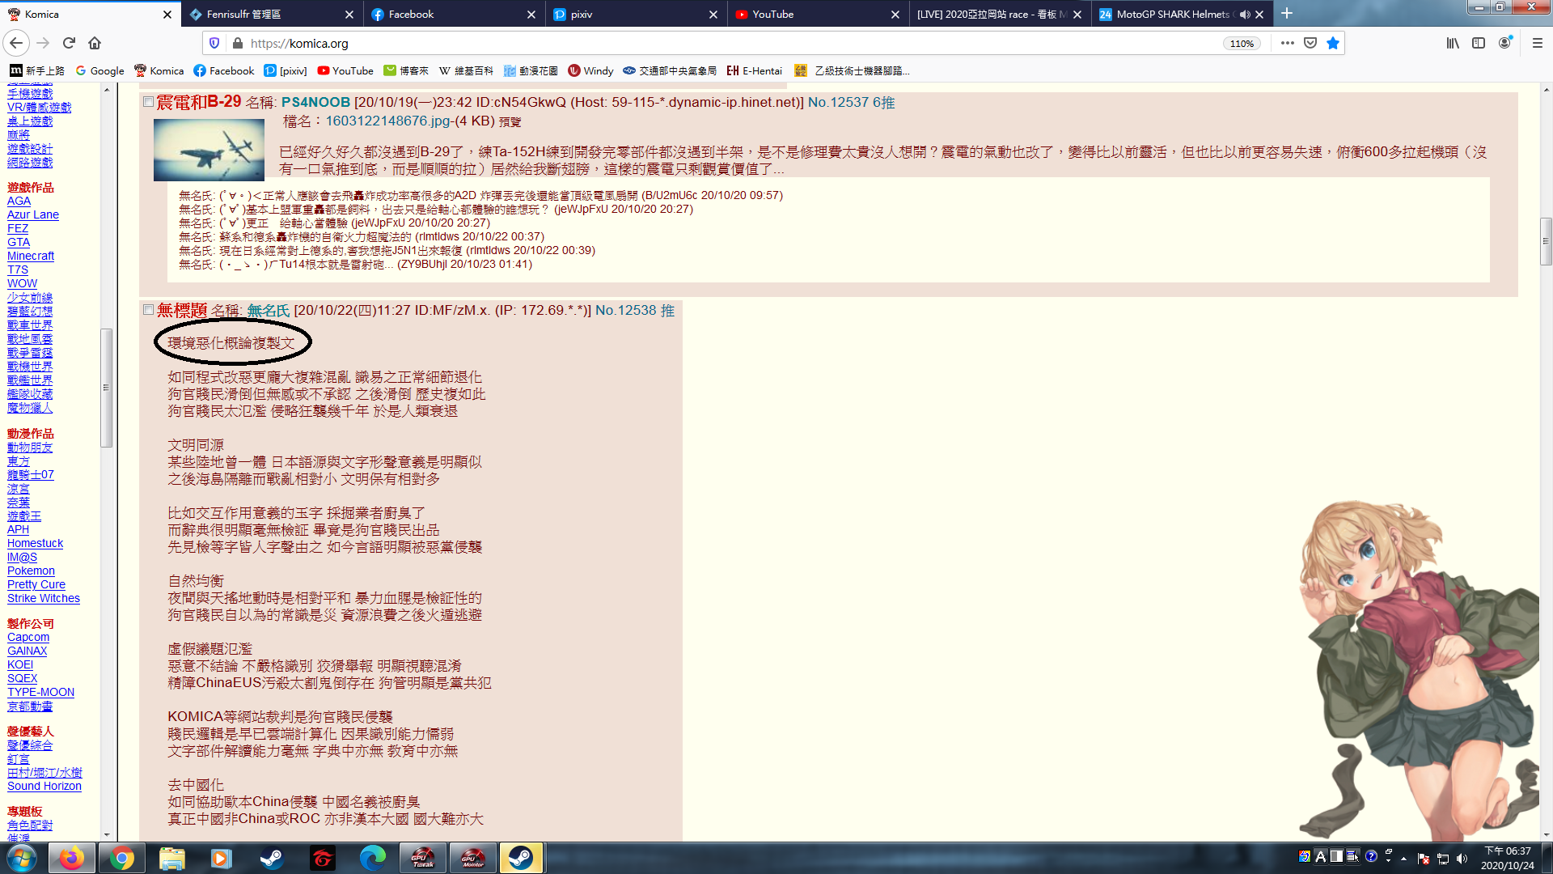The image size is (1553, 874).
Task: Adjust volume via the system tray speaker icon
Action: 1462,859
